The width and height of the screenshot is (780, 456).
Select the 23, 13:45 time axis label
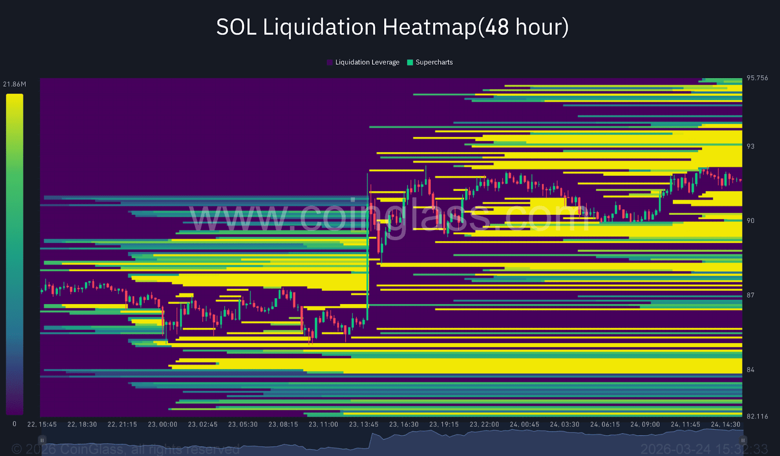(x=364, y=424)
